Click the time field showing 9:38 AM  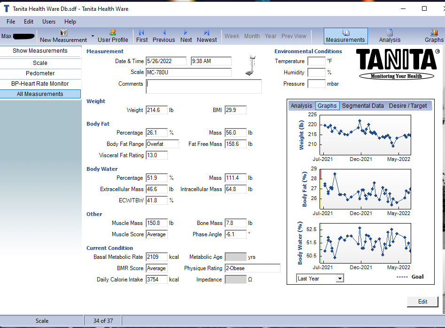[x=211, y=61]
